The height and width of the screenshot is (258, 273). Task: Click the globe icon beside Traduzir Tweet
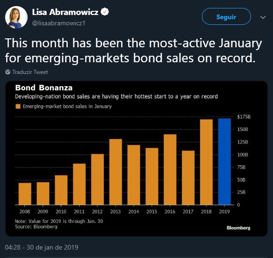pos(7,72)
